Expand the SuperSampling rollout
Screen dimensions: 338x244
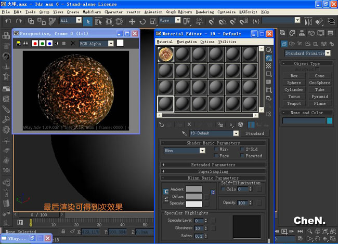[x=213, y=171]
